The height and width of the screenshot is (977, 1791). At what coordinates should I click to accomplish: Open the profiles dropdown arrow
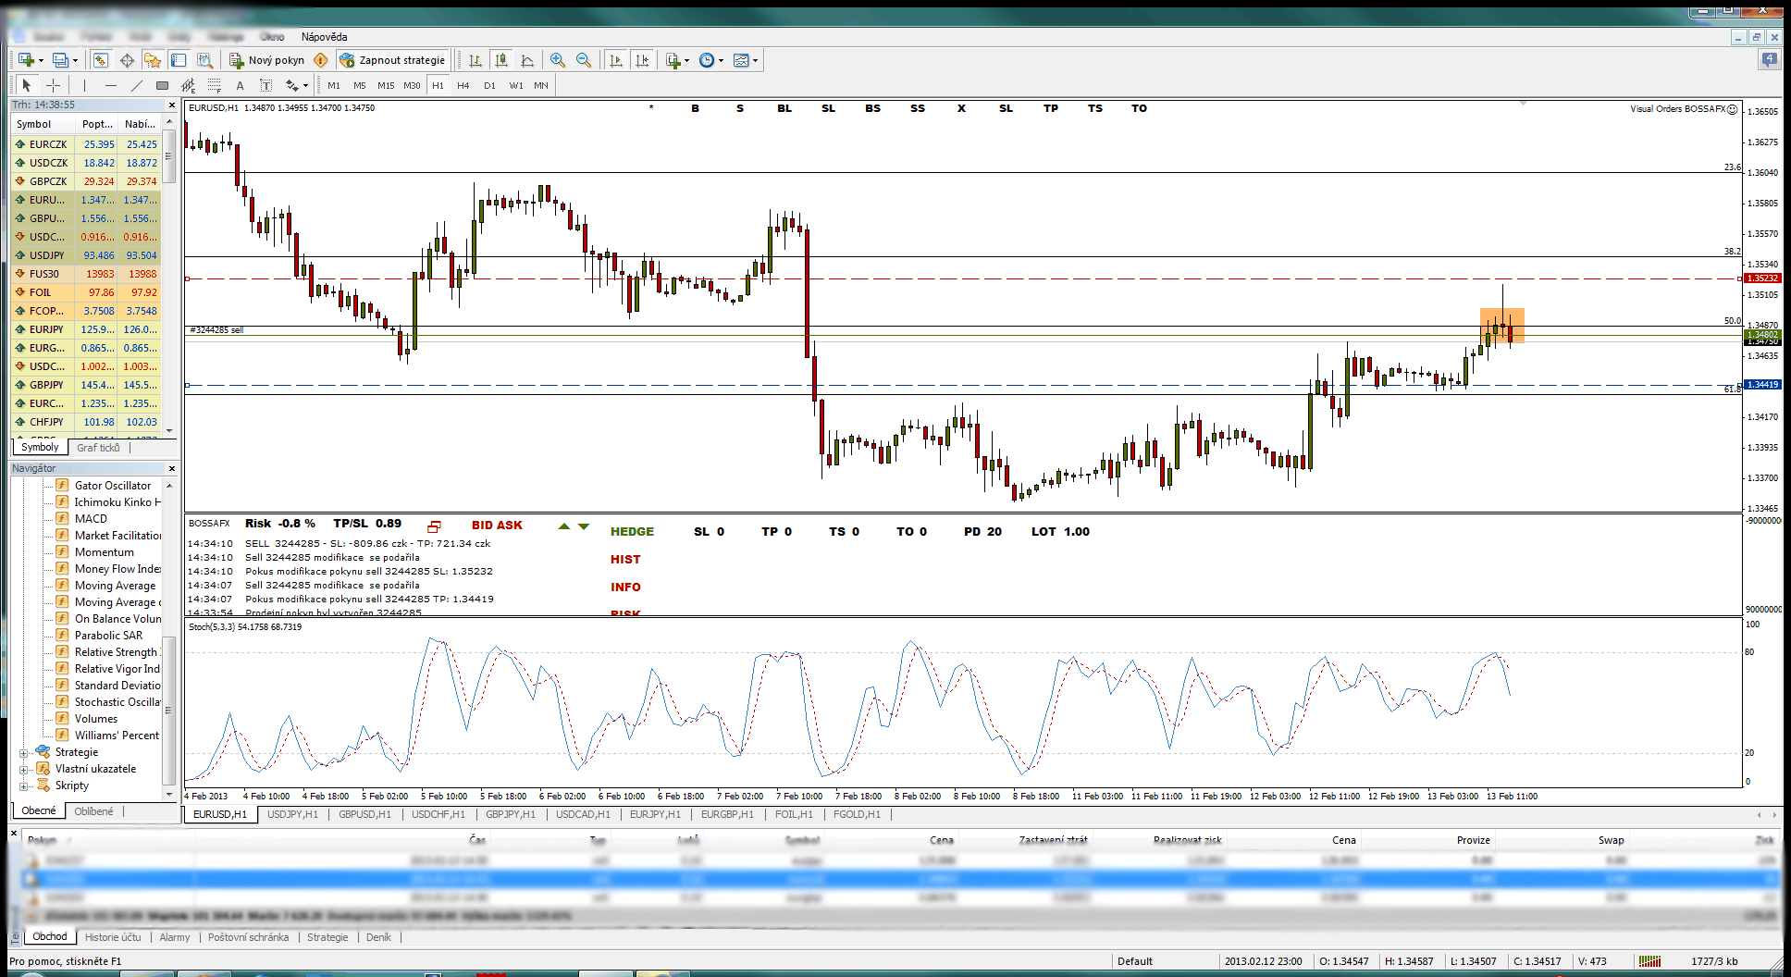click(x=75, y=61)
